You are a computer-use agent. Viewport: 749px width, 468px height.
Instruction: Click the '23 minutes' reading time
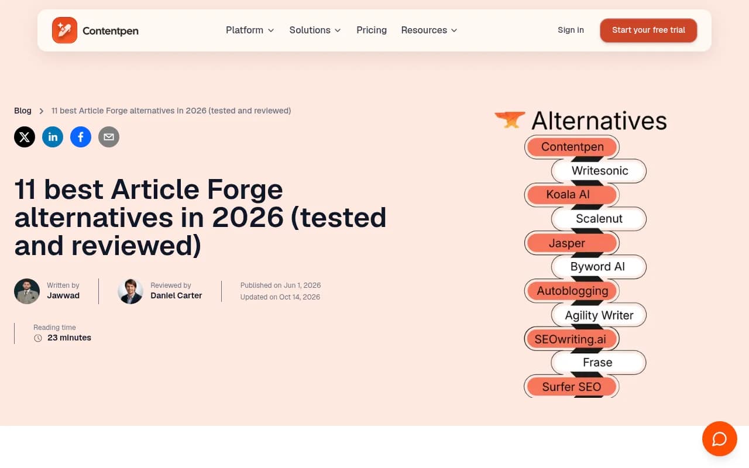click(69, 338)
